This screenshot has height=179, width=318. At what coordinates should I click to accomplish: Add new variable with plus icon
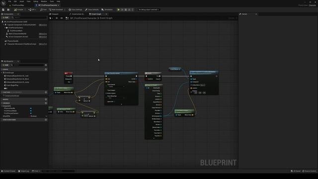pyautogui.click(x=46, y=103)
